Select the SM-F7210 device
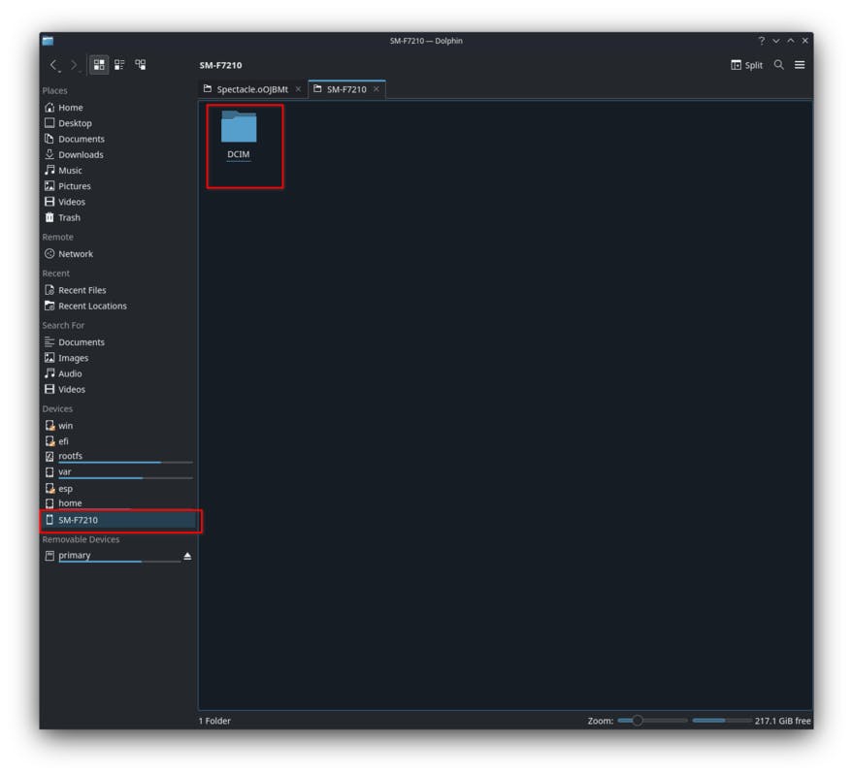The height and width of the screenshot is (776, 853). coord(118,521)
